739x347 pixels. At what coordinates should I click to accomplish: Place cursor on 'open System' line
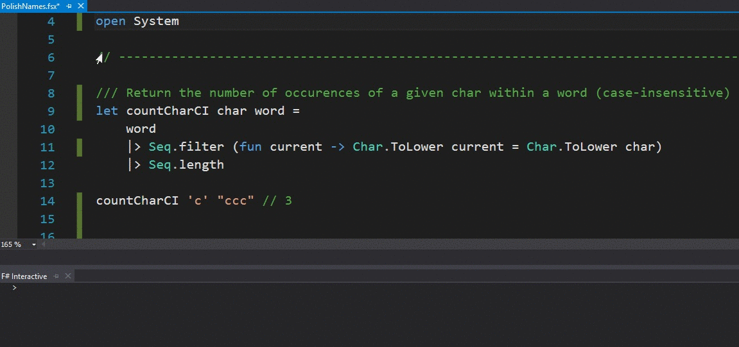point(137,21)
